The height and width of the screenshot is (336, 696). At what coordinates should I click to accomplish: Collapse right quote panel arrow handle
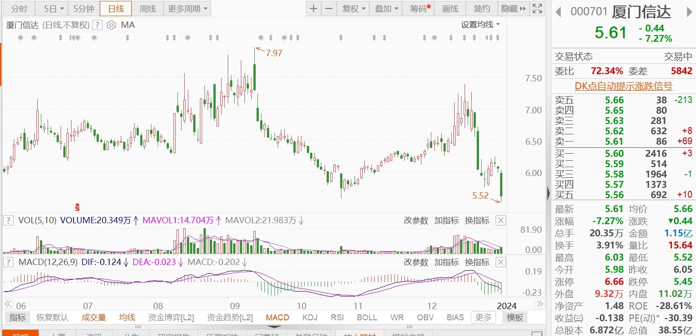tap(548, 194)
